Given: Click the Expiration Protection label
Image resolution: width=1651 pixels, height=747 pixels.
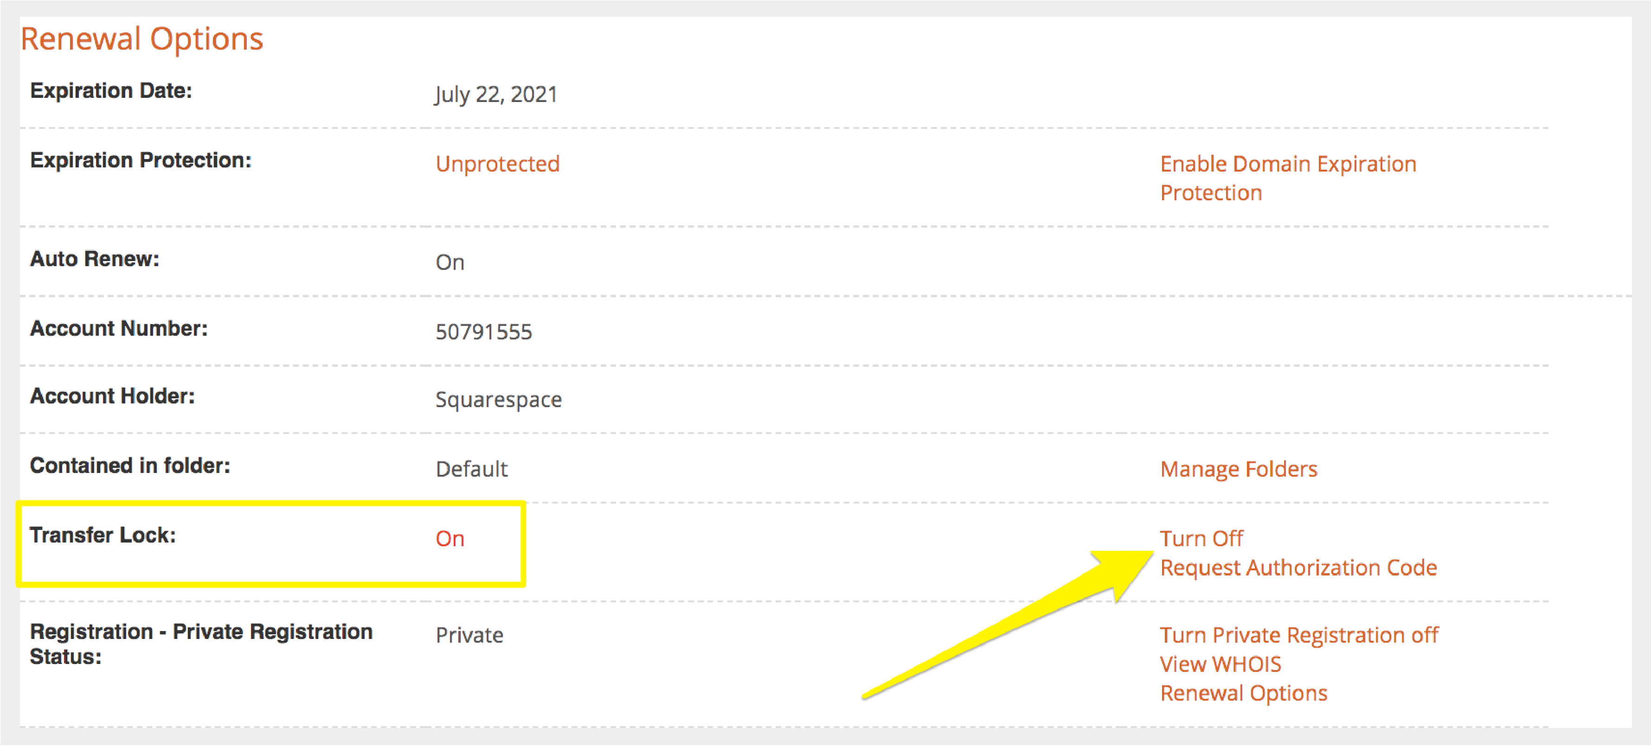Looking at the screenshot, I should point(141,160).
